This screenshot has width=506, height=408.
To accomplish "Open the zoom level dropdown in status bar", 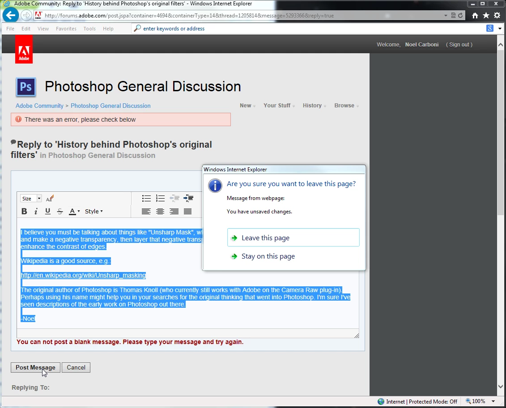I will click(x=493, y=401).
